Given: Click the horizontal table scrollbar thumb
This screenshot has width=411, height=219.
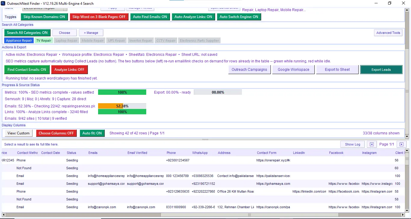Looking at the screenshot, I should point(249,215).
